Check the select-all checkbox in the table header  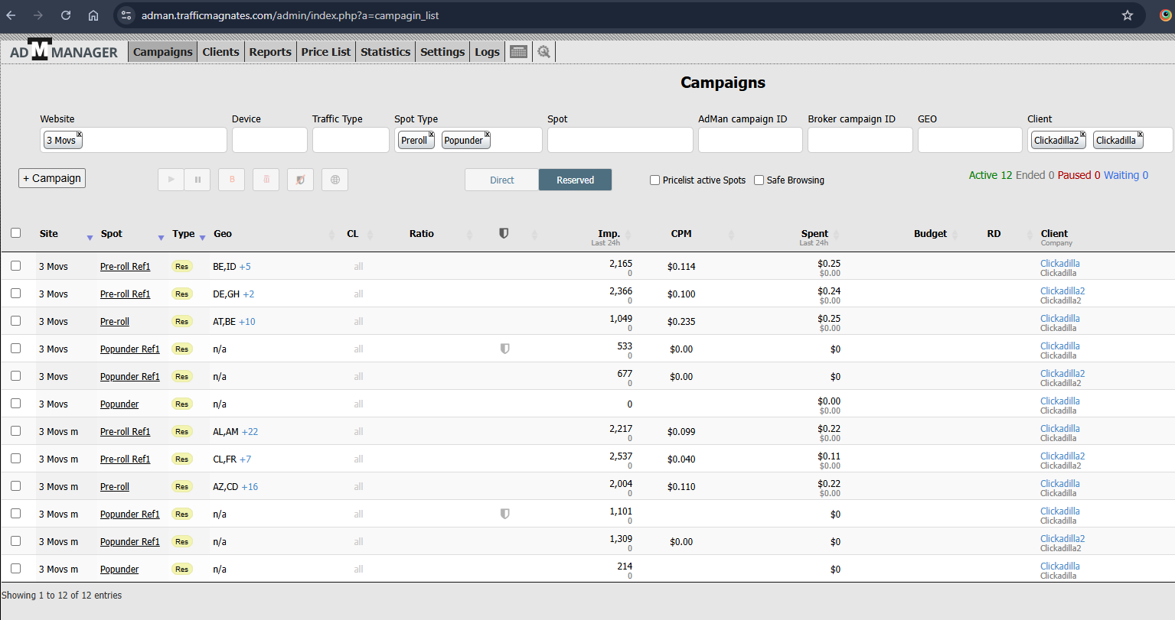pos(16,233)
